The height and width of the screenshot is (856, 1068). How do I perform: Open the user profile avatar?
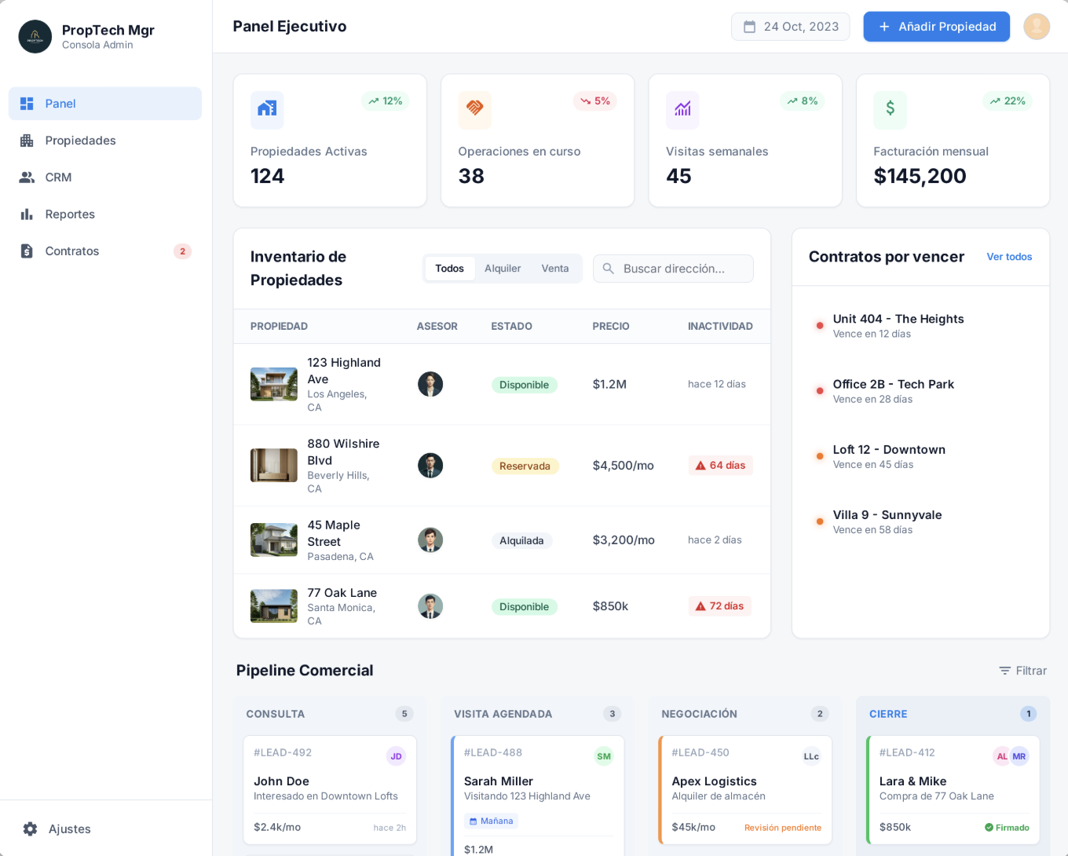click(x=1037, y=27)
